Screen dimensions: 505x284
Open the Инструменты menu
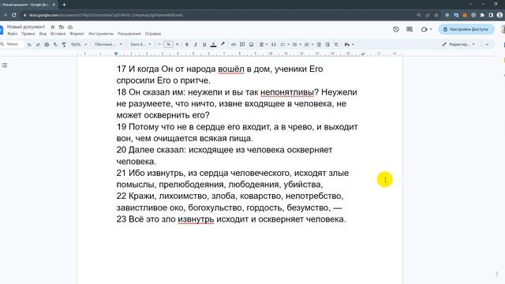click(x=101, y=34)
